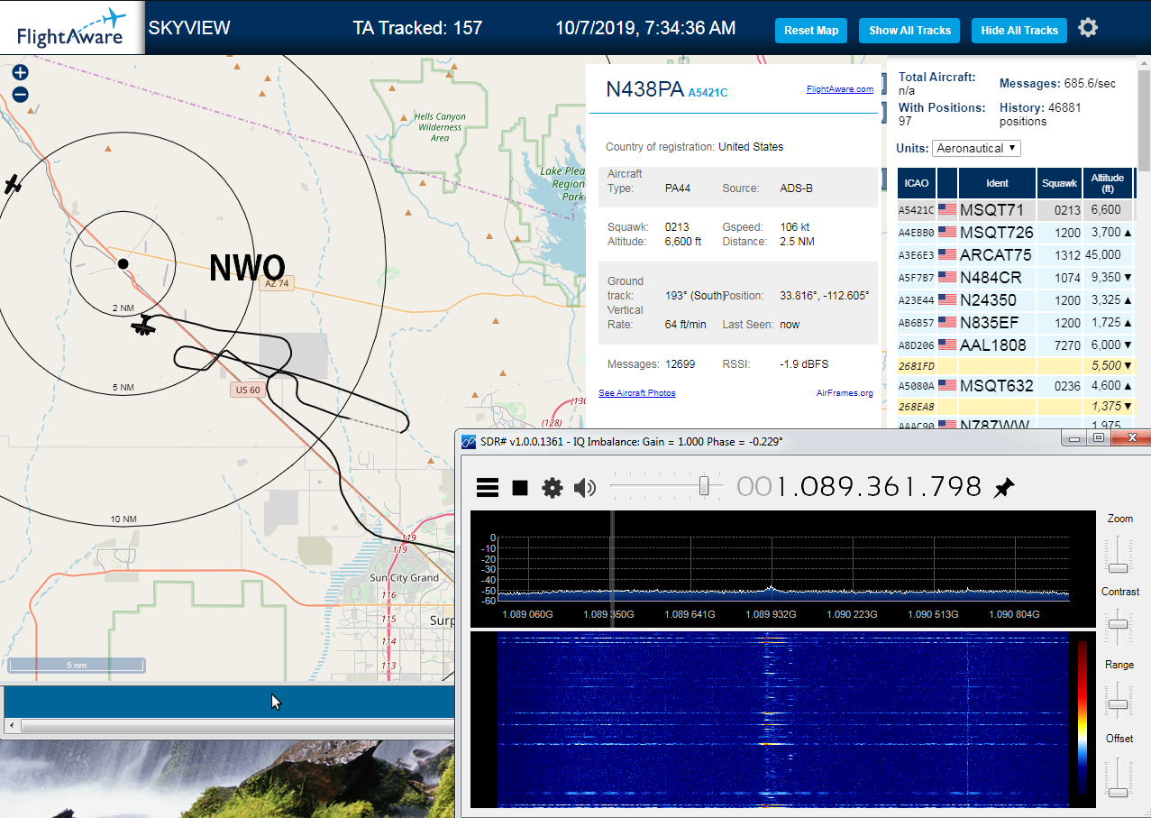Click the center black dot receiver location
Image resolution: width=1151 pixels, height=818 pixels.
coord(123,263)
